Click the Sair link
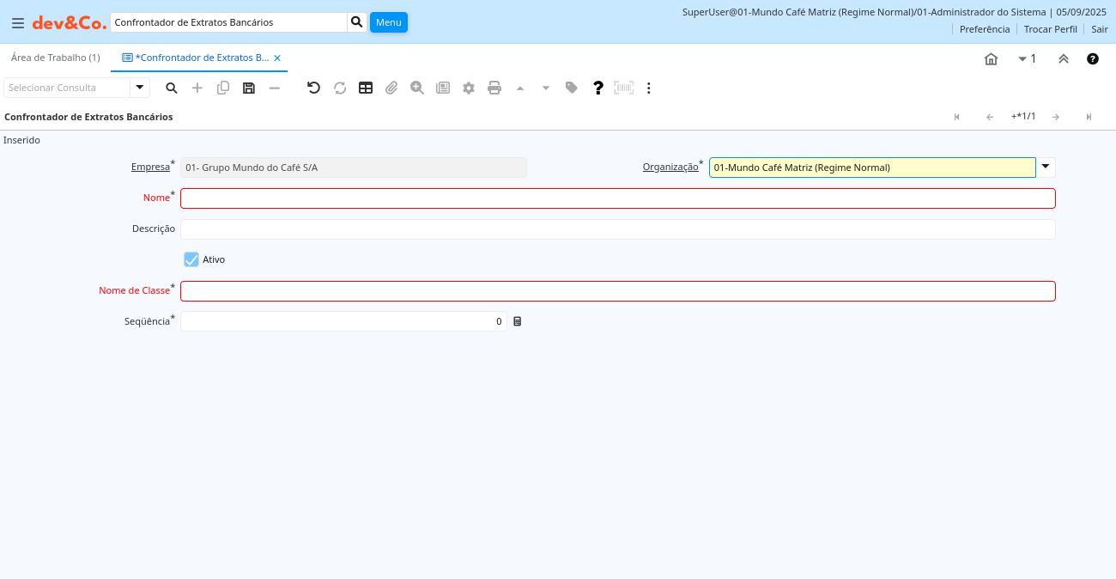This screenshot has height=579, width=1116. (x=1099, y=29)
